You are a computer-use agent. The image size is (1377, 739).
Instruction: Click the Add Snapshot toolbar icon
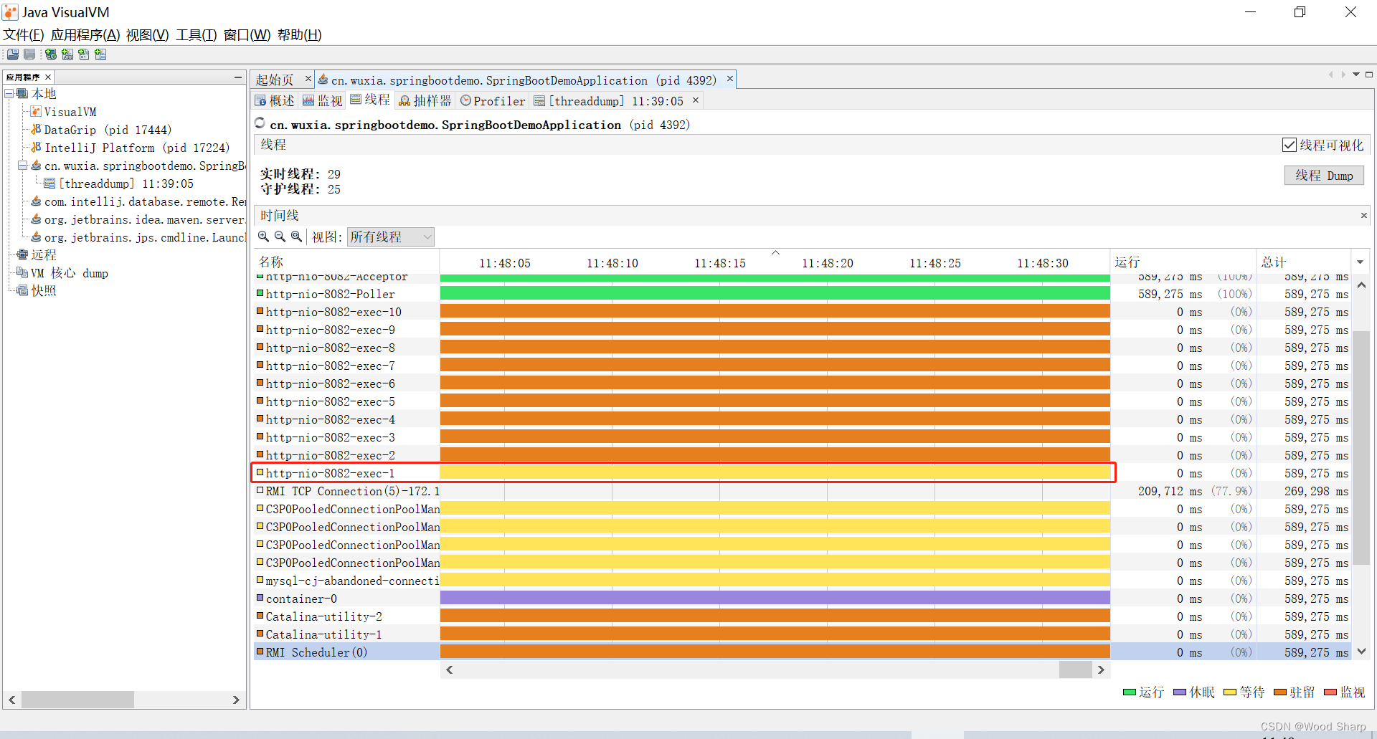[x=100, y=54]
